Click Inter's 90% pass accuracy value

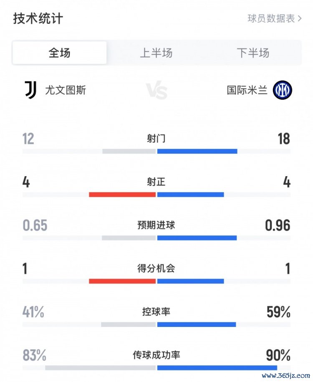[278, 355]
